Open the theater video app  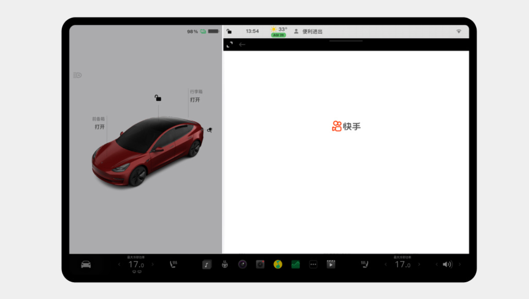(x=331, y=265)
